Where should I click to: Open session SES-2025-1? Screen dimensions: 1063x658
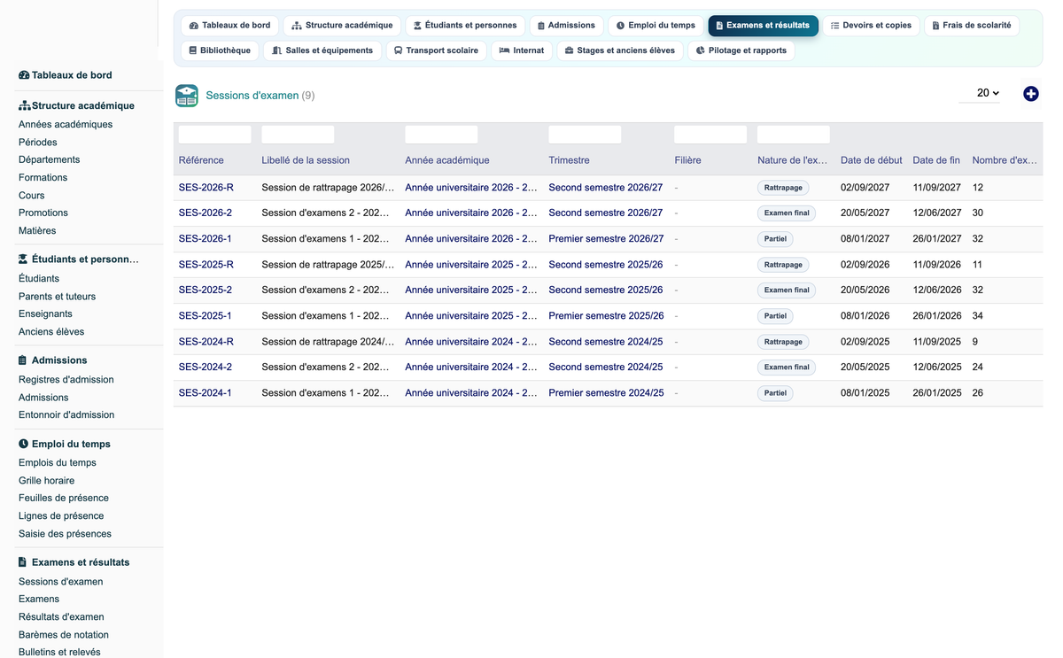point(206,315)
